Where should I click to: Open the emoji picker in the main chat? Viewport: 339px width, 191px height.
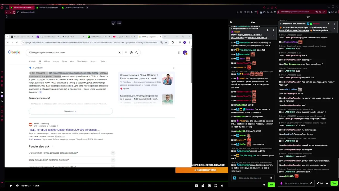tap(271, 178)
